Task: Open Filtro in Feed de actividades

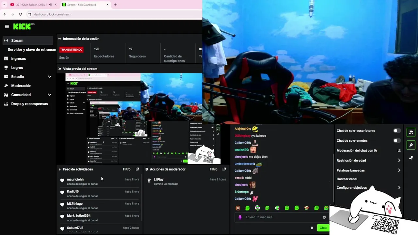Action: (126, 169)
